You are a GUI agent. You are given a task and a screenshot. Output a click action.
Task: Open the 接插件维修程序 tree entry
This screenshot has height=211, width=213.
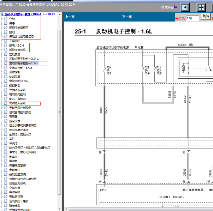19,28
